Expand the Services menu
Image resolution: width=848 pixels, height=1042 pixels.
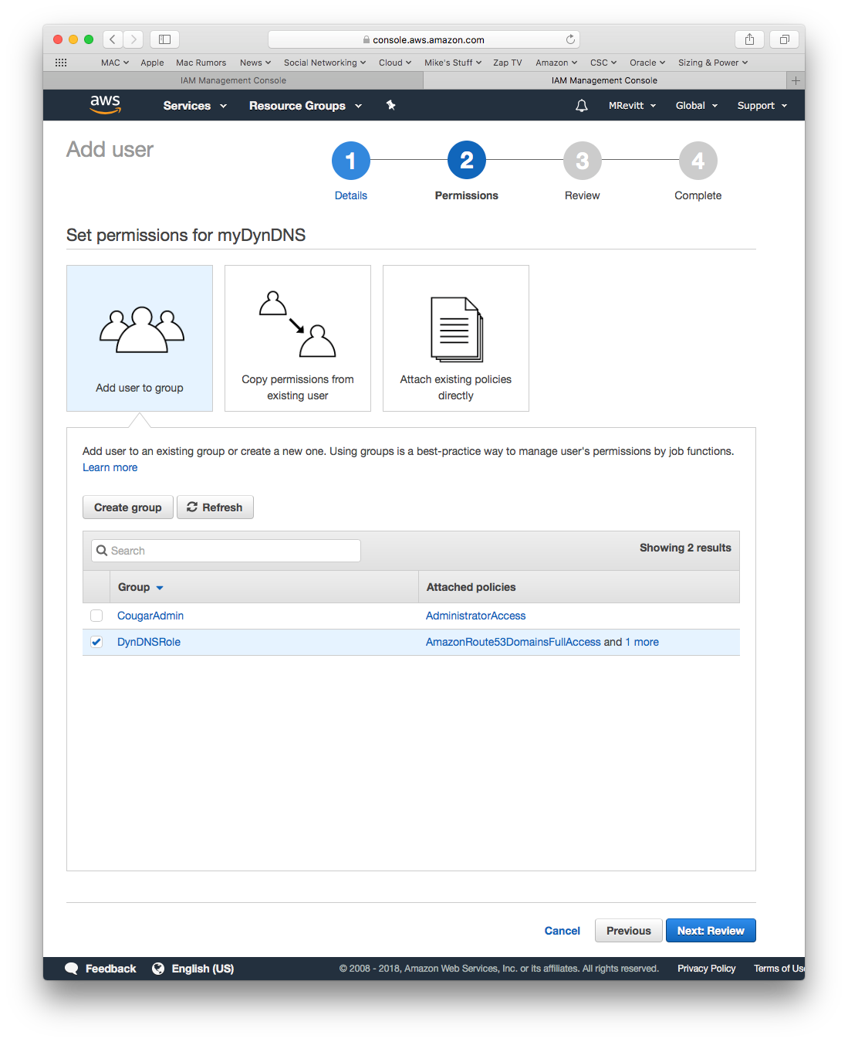coord(195,106)
